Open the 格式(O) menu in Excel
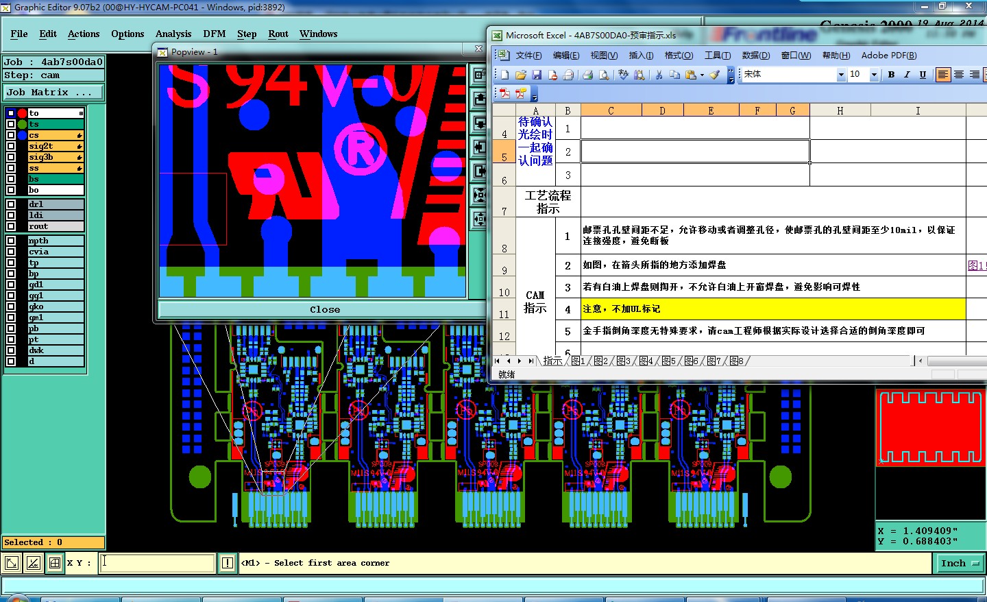987x602 pixels. pos(679,56)
